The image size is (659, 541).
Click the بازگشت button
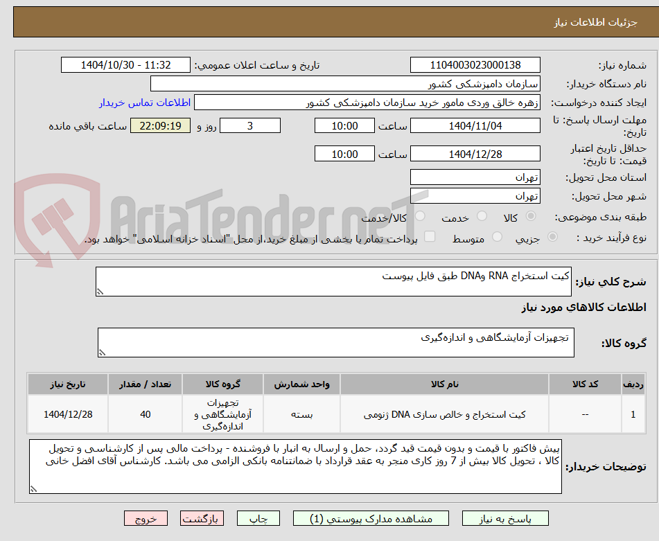tap(202, 517)
